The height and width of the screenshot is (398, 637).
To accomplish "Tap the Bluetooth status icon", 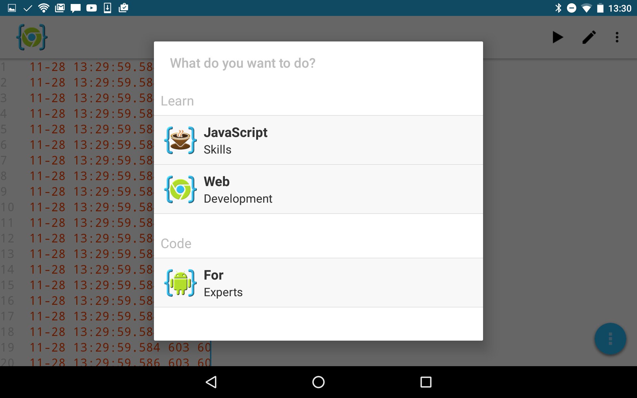I will (x=558, y=8).
